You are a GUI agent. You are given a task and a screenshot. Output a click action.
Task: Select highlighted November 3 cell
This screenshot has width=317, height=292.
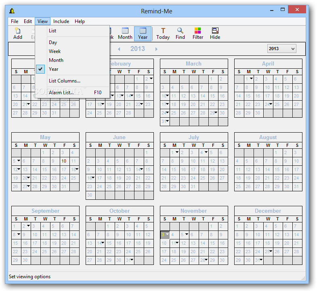coord(165,235)
